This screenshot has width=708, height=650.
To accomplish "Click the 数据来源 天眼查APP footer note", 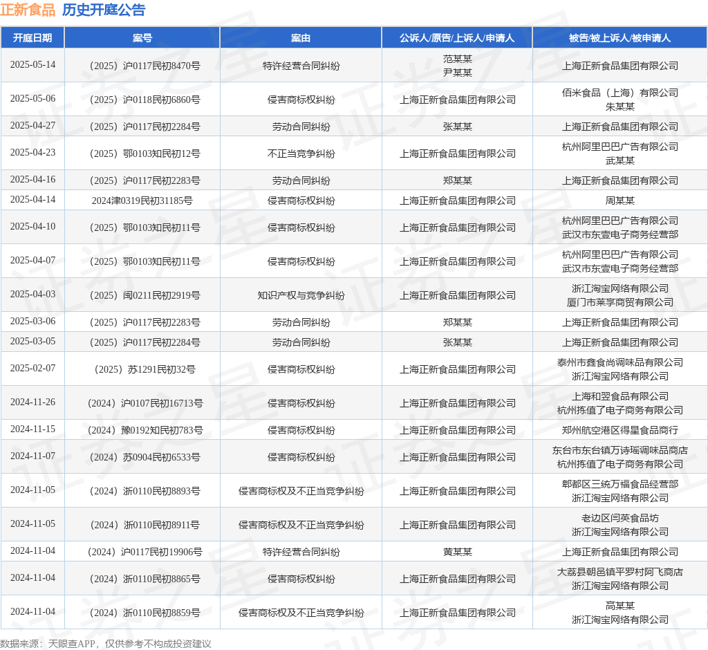I will pyautogui.click(x=106, y=644).
